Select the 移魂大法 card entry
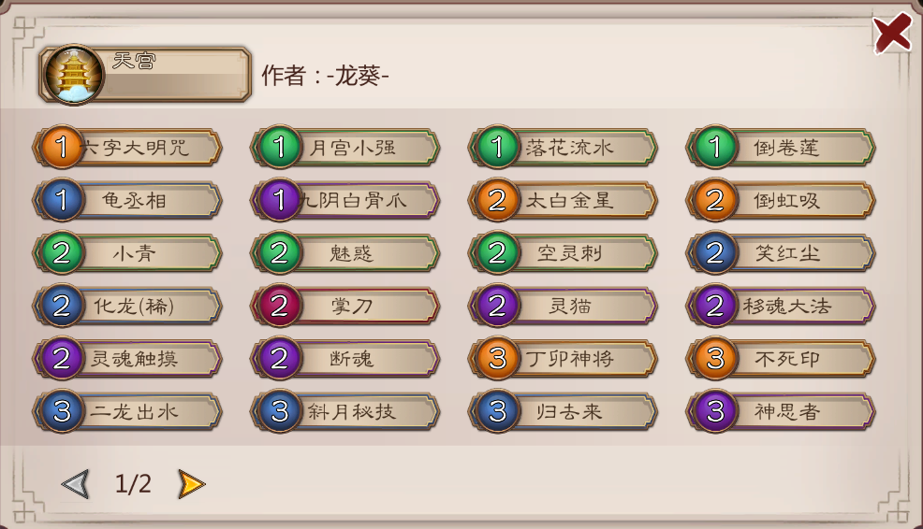Viewport: 923px width, 529px height. pyautogui.click(x=781, y=306)
